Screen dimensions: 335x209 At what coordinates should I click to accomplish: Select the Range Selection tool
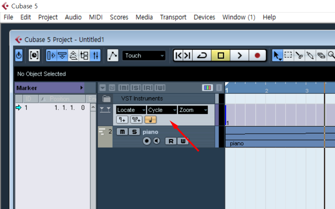(288, 56)
